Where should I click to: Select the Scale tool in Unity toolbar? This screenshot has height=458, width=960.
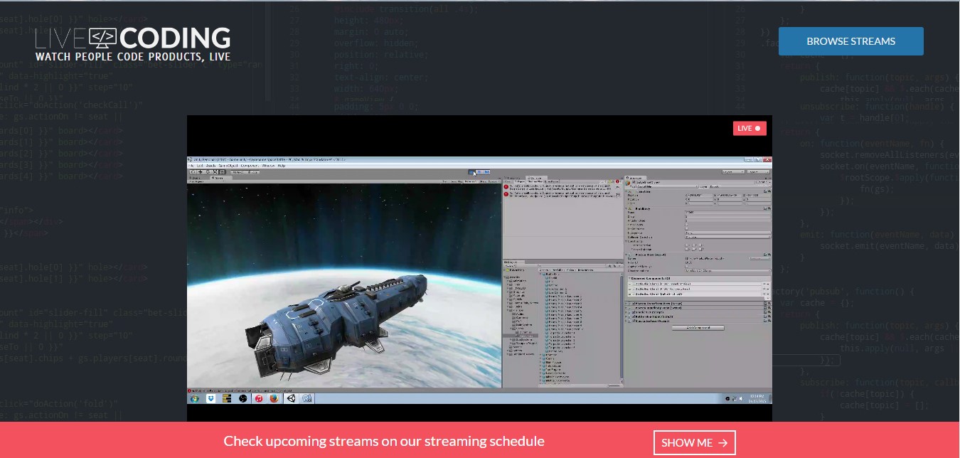coord(216,171)
